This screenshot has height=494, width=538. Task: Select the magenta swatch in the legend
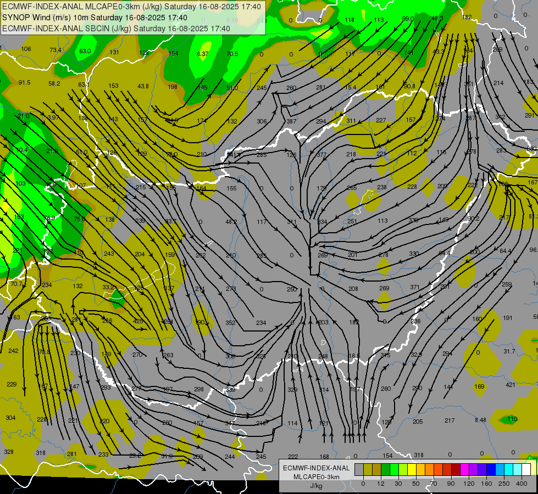[465, 470]
